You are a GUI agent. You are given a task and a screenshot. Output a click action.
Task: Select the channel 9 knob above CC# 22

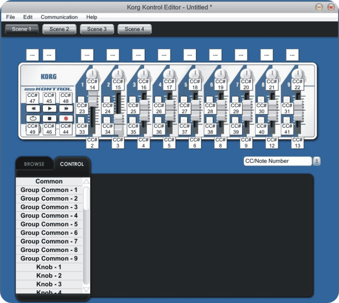(x=297, y=73)
